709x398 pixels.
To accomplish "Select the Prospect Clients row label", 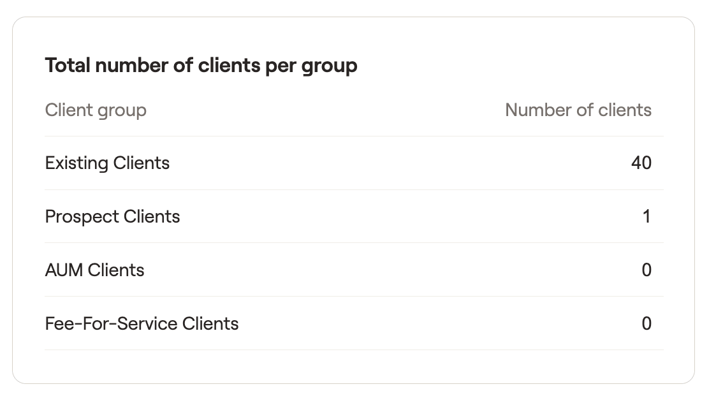I will (112, 217).
